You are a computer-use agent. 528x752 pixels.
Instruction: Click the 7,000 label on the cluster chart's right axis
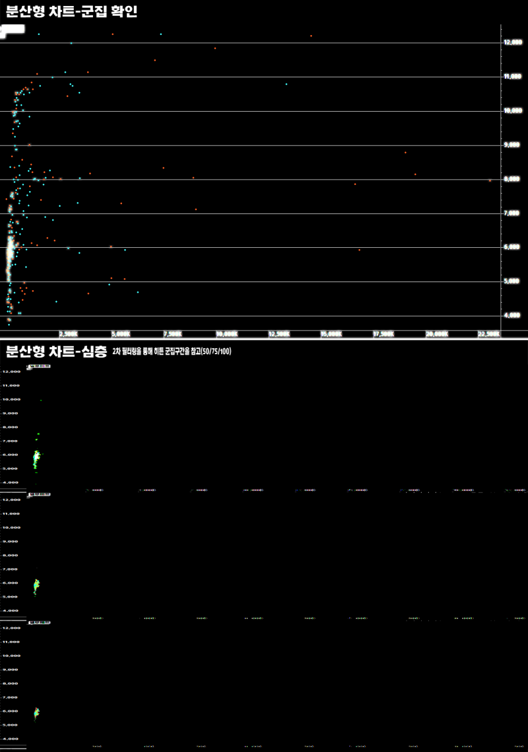click(x=511, y=213)
